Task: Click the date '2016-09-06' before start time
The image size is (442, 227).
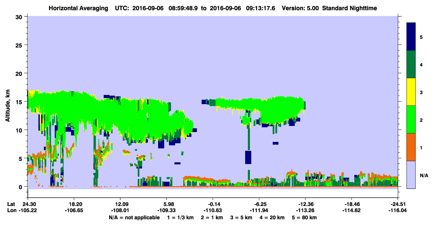Action: click(148, 8)
